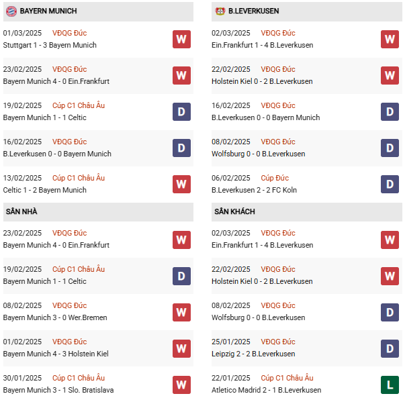Click W badge for Bayern 3-1 Slo. Bratislava
The width and height of the screenshot is (403, 400).
[181, 384]
